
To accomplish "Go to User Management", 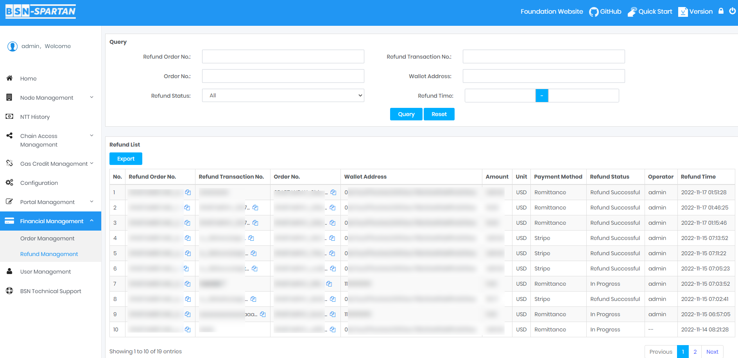I will click(x=45, y=272).
